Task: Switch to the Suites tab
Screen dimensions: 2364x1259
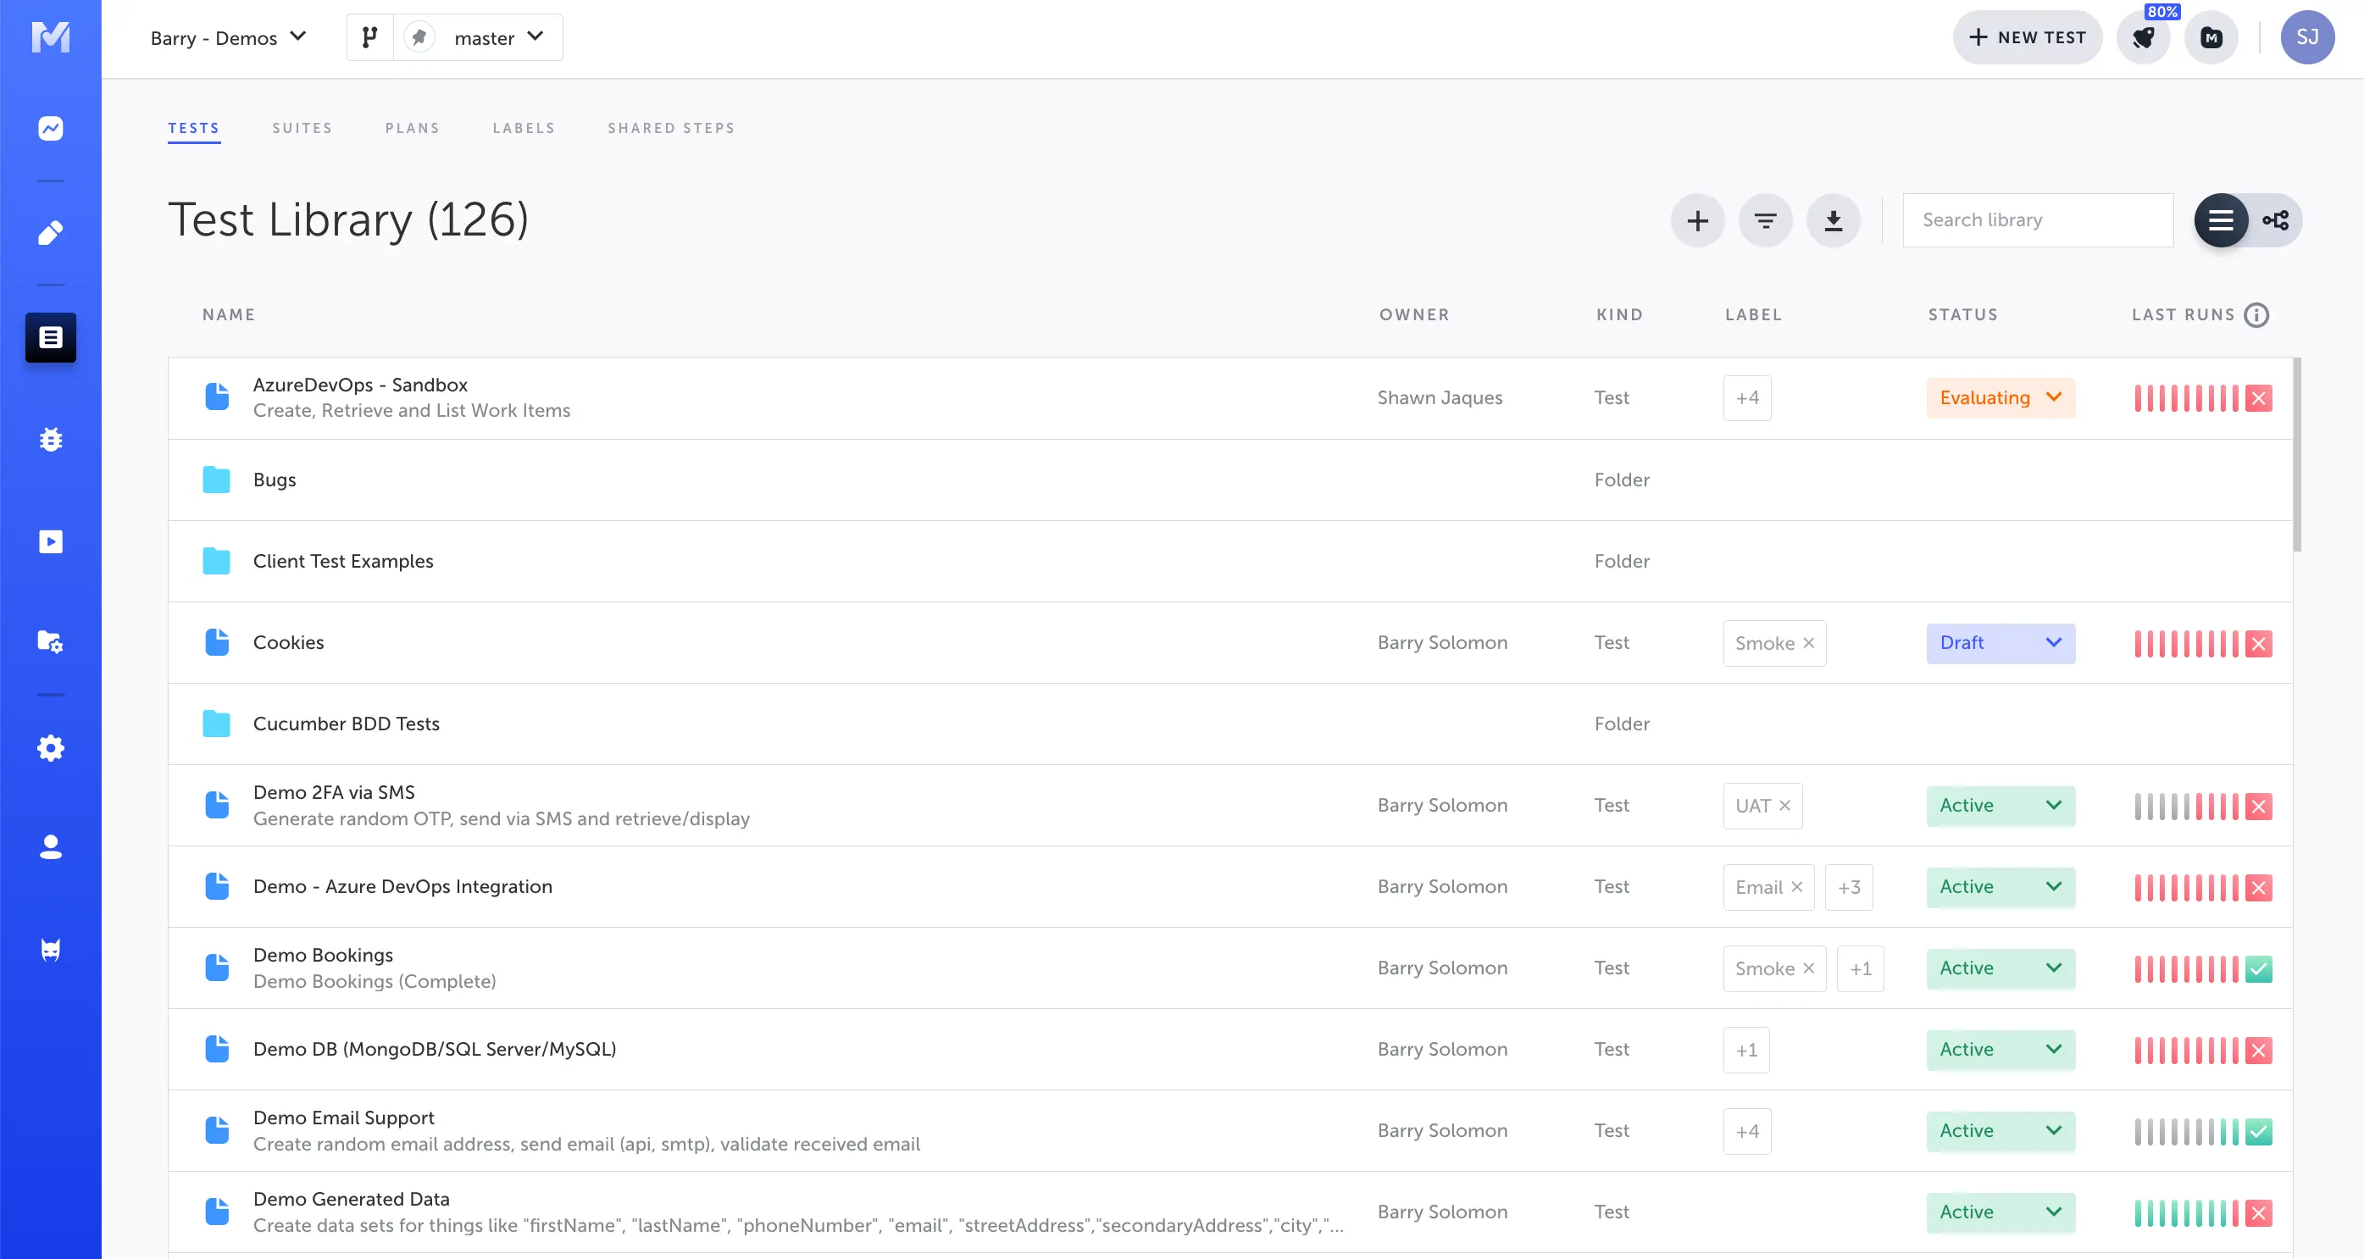Action: coord(302,128)
